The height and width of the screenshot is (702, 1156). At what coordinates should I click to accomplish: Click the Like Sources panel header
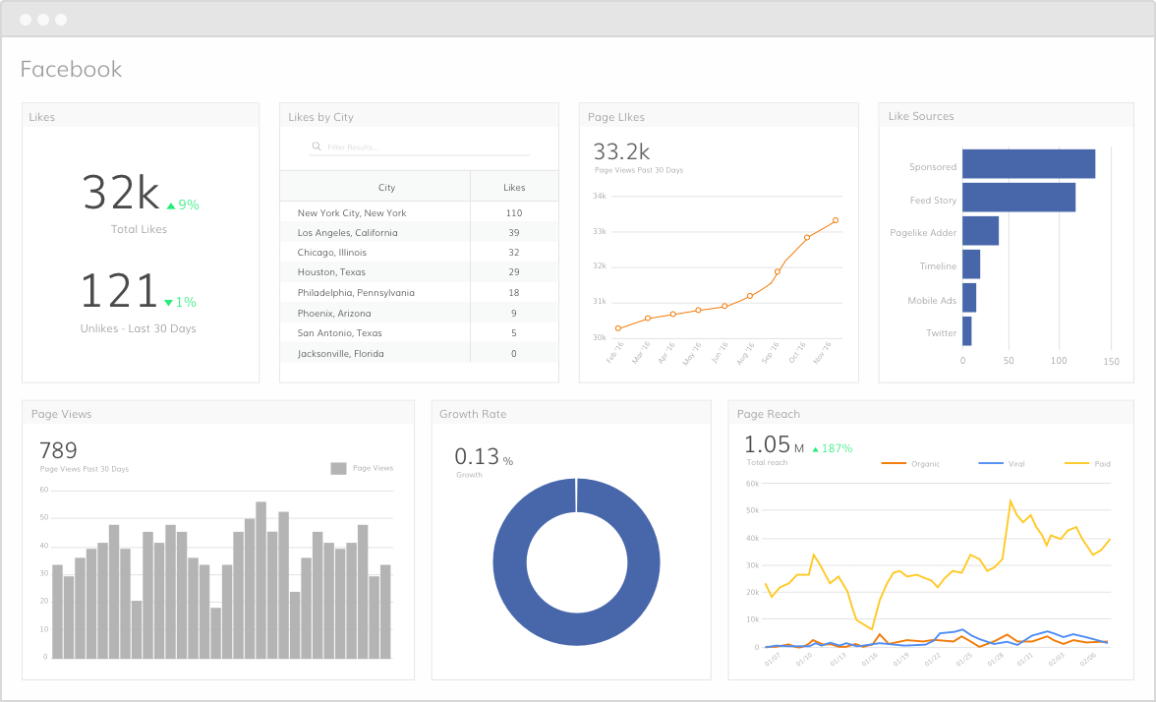(1006, 116)
